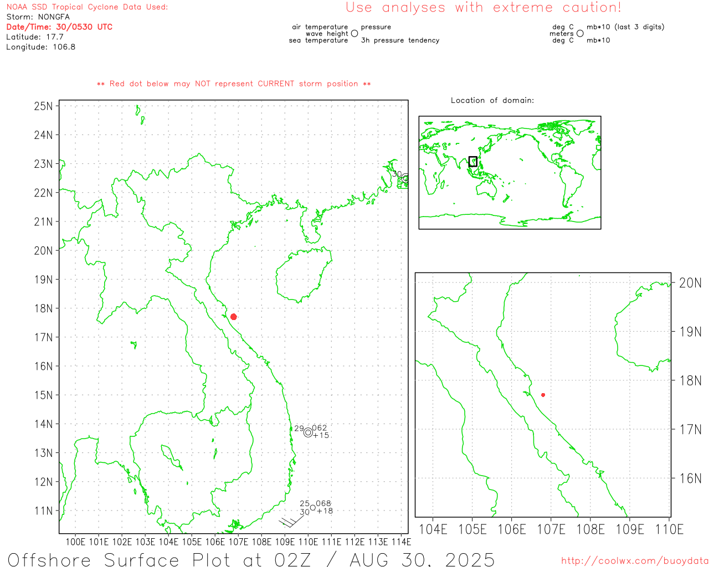Click the '+18' pressure tendency value
Screen dimensions: 709x567
[325, 511]
